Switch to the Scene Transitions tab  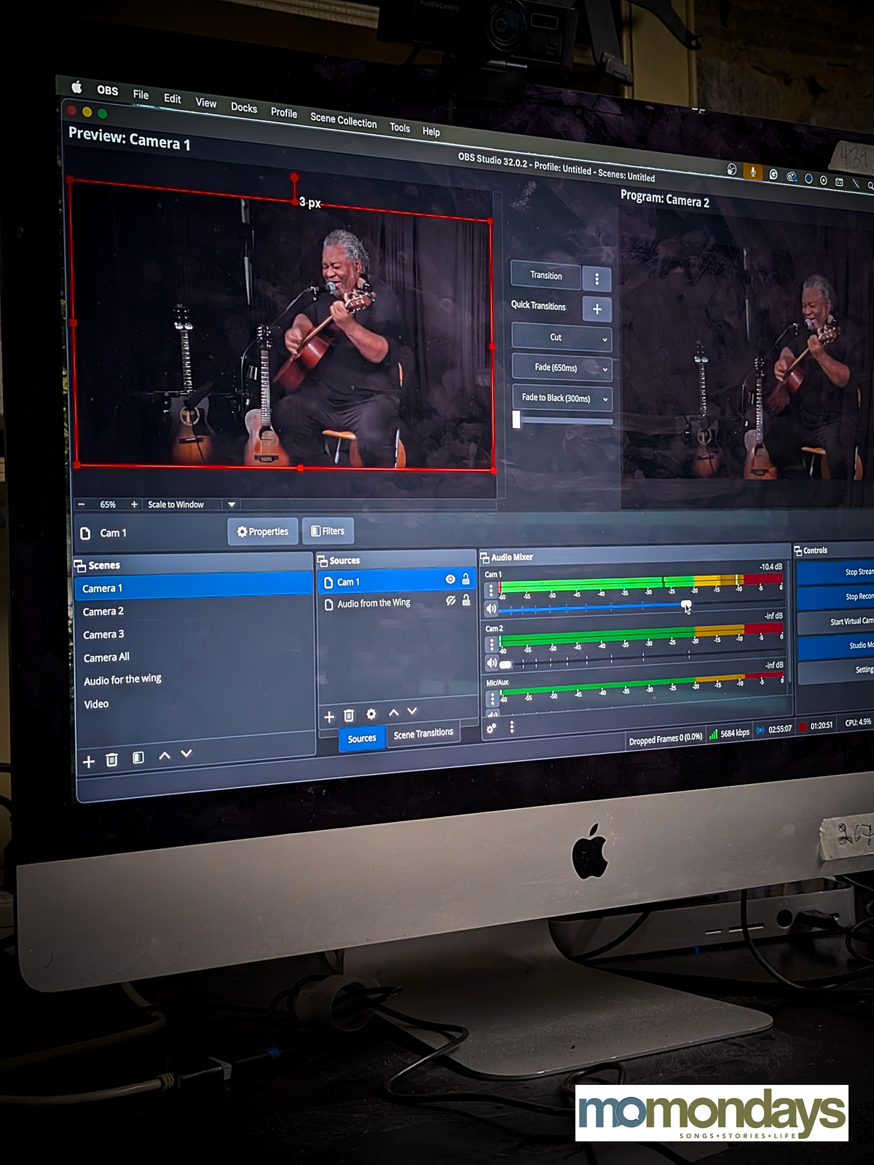click(423, 733)
